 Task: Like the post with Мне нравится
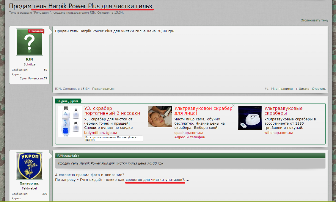pos(282,89)
